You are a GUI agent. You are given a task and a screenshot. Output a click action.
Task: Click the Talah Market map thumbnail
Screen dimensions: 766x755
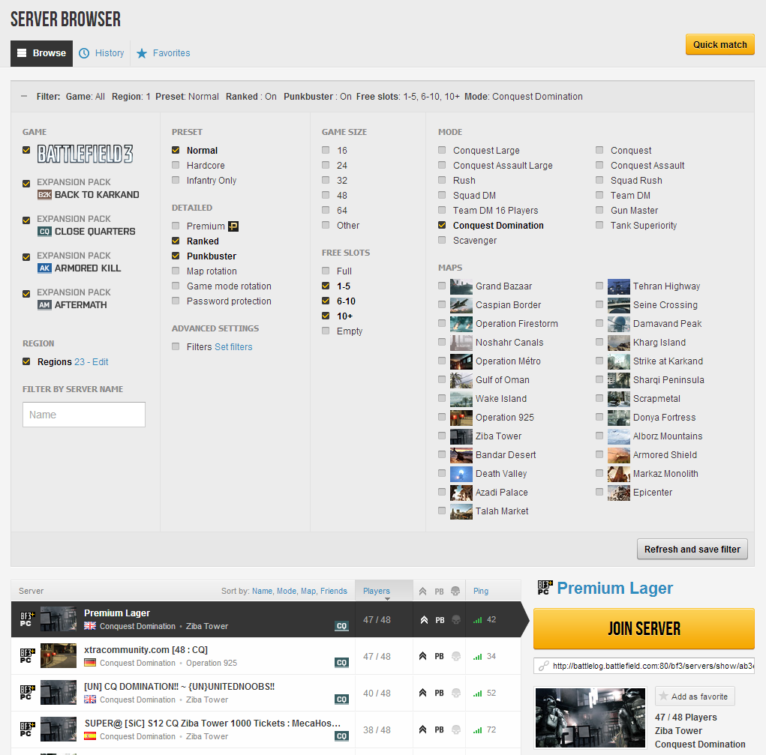pyautogui.click(x=461, y=511)
